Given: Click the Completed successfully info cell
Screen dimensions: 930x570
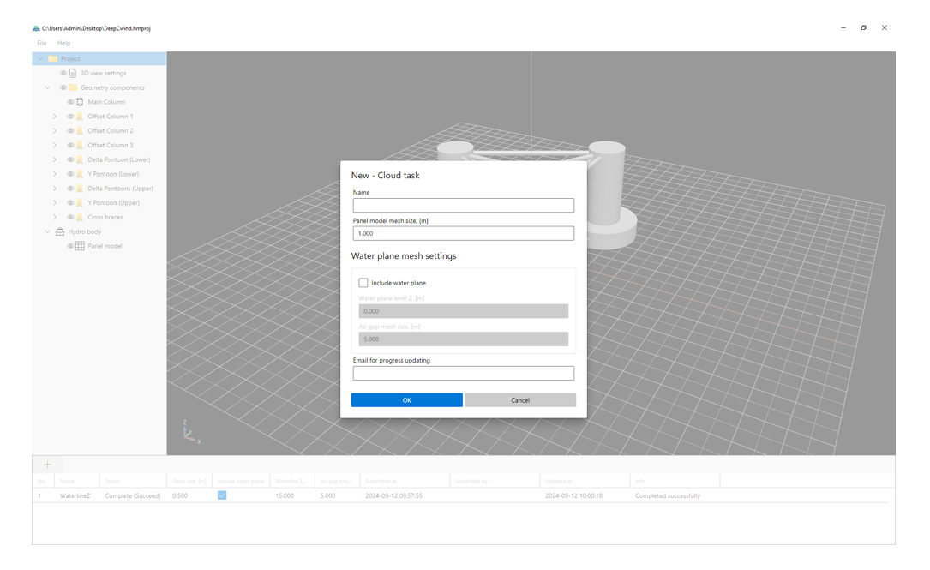Looking at the screenshot, I should pyautogui.click(x=668, y=496).
